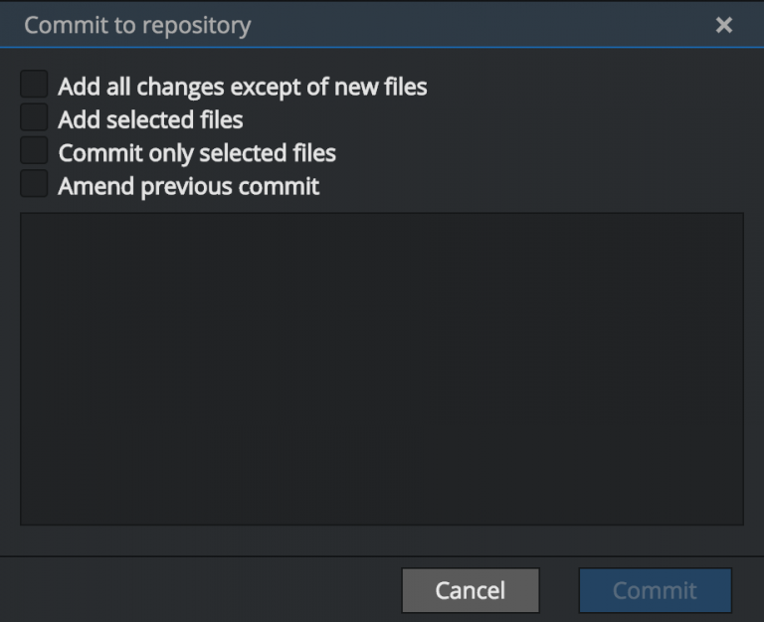Tick the checkbox for adding all changes except new files
The width and height of the screenshot is (764, 622).
(34, 86)
